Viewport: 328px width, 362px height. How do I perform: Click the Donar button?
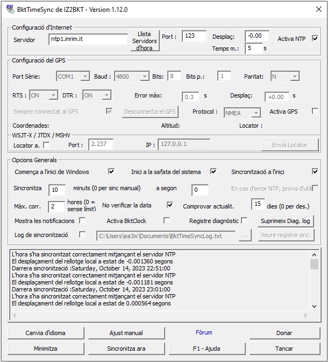point(284,333)
